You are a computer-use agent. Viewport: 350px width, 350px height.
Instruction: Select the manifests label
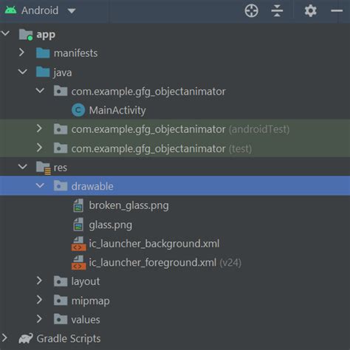point(75,53)
